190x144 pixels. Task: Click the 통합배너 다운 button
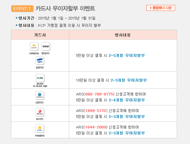(x=161, y=8)
